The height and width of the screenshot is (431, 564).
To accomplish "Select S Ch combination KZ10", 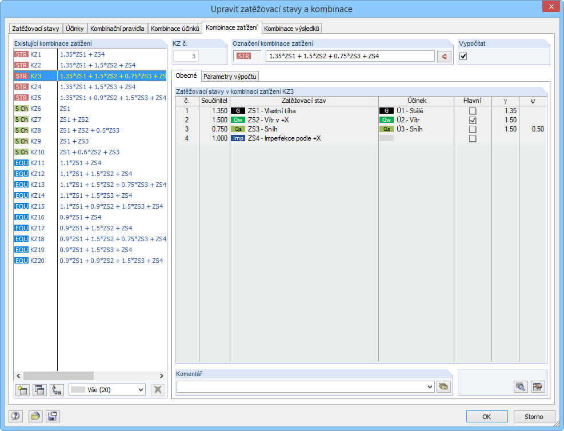I will pyautogui.click(x=90, y=152).
